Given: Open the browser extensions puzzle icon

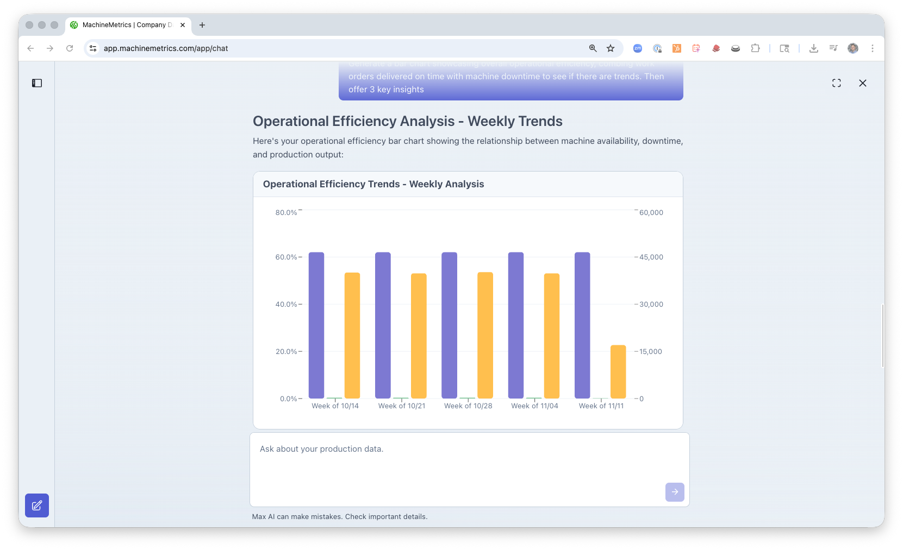Looking at the screenshot, I should tap(755, 48).
